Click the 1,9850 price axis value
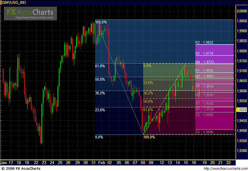Image resolution: width=248 pixels, height=171 pixels. tap(242, 41)
